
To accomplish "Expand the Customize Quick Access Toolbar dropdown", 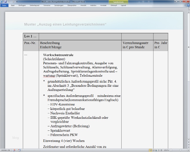I will [x=17, y=2].
